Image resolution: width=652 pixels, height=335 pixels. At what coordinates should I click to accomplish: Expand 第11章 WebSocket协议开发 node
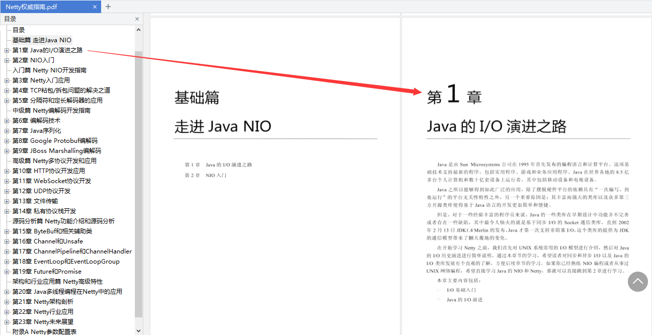[7, 181]
